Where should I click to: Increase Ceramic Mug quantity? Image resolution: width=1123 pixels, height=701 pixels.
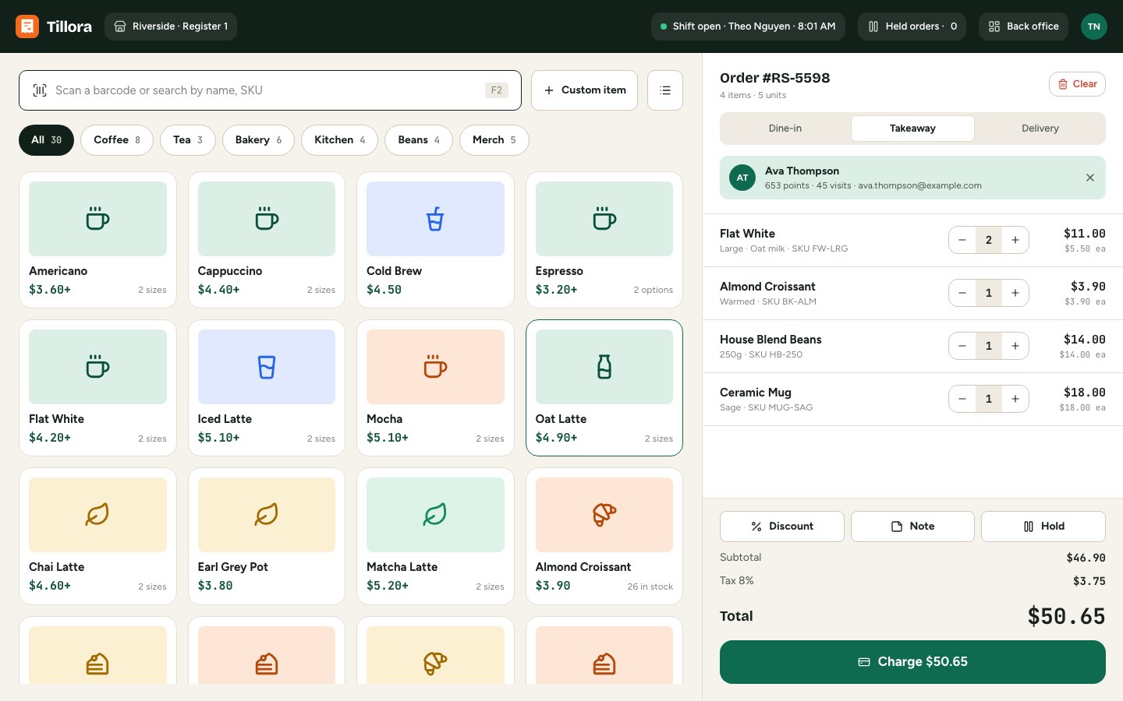click(x=1015, y=399)
